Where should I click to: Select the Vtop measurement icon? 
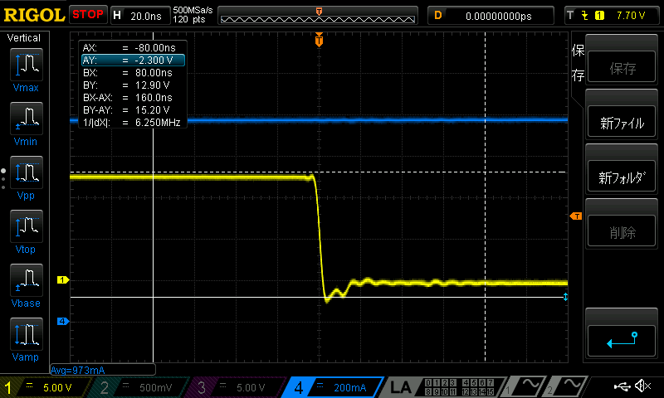pyautogui.click(x=27, y=226)
